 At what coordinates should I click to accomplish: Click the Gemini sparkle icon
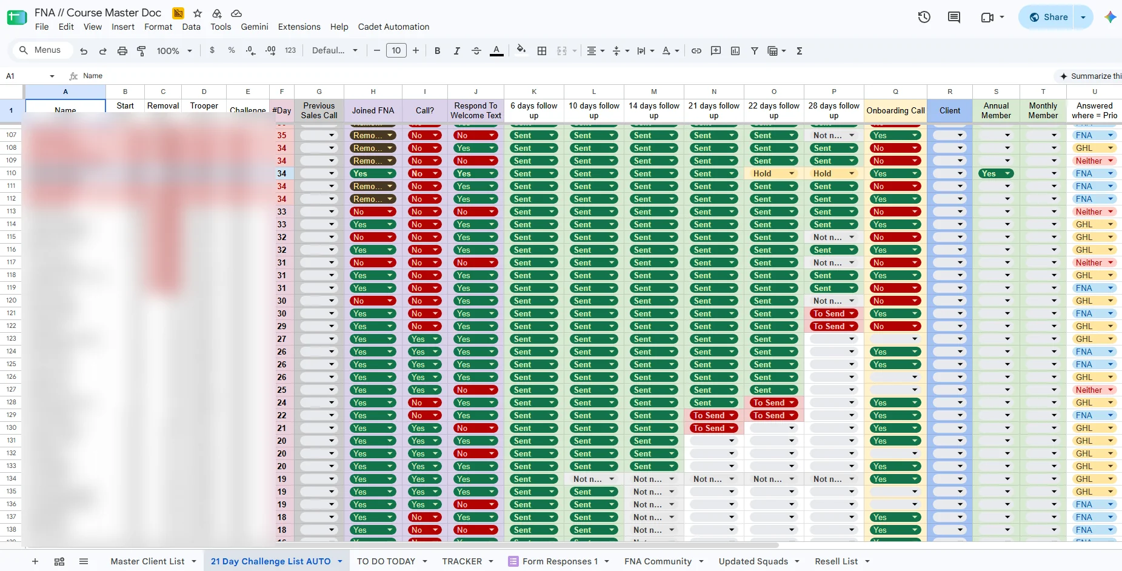coord(1110,17)
